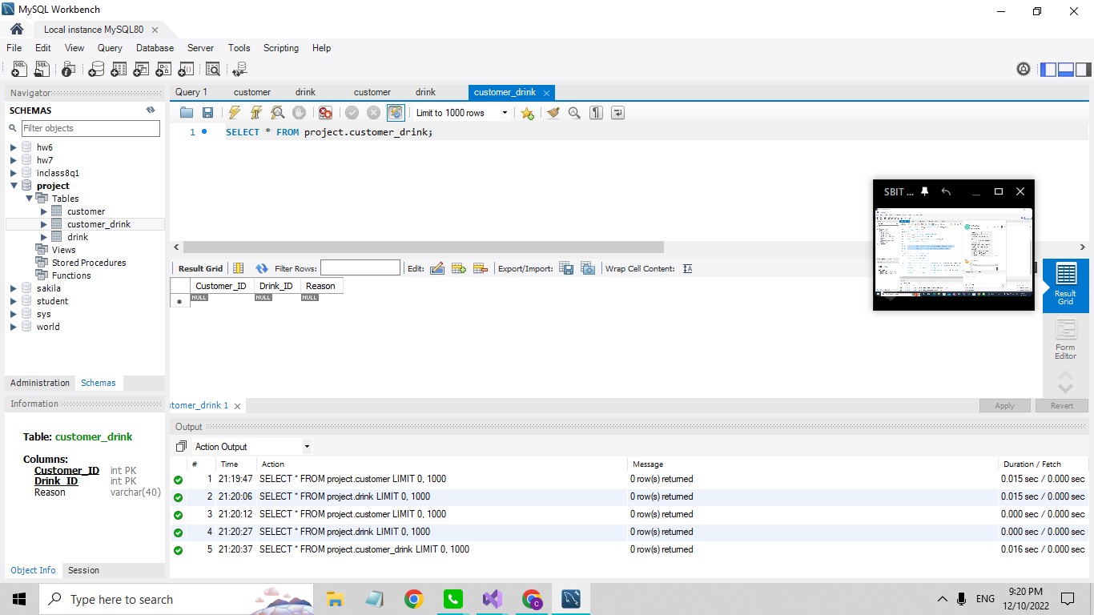
Task: Click the query editor horizontal scrollbar
Action: coord(424,247)
